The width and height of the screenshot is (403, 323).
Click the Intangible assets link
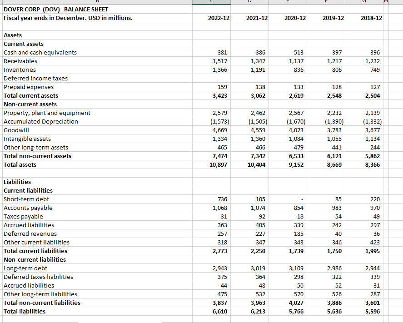(27, 139)
